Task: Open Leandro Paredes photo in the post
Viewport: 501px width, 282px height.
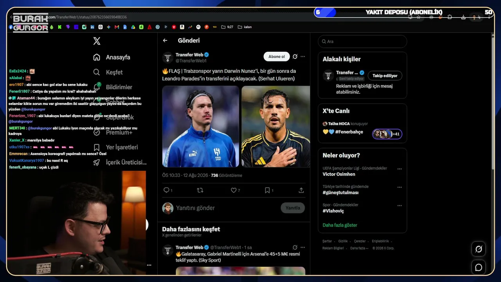Action: tap(276, 127)
